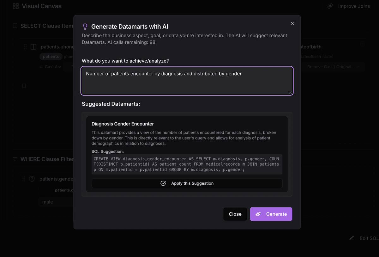Click the Edit SQL pencil icon
Screen dimensions: 379x257
[x=351, y=238]
